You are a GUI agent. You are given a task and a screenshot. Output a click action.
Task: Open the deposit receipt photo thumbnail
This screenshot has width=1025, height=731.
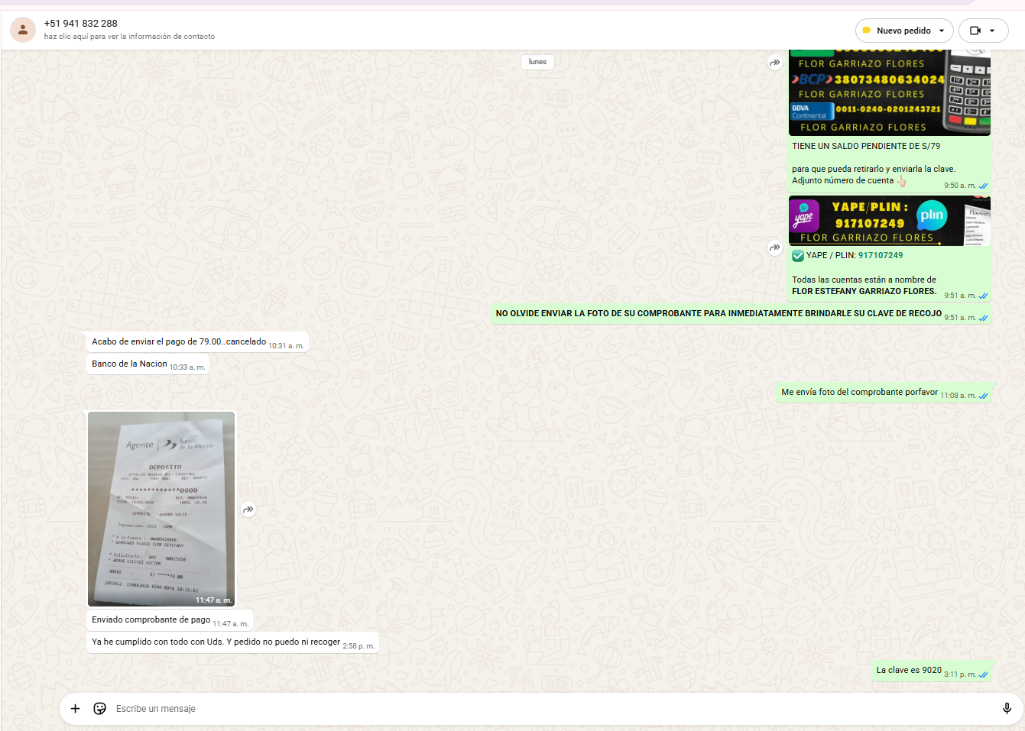161,509
